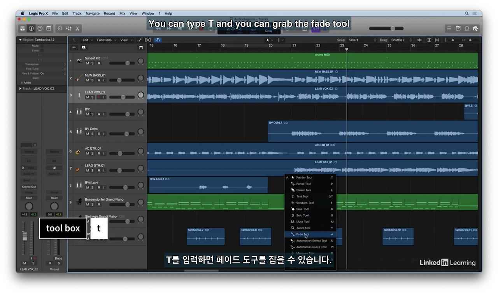Viewport: 498px width, 294px height.
Task: Toggle the Inspector info icon
Action: (x=31, y=28)
